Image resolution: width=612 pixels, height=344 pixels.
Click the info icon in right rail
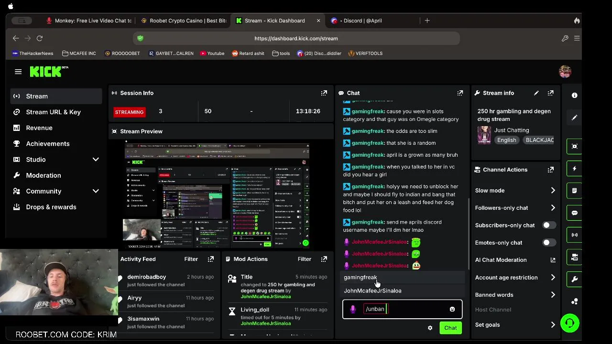pos(575,96)
